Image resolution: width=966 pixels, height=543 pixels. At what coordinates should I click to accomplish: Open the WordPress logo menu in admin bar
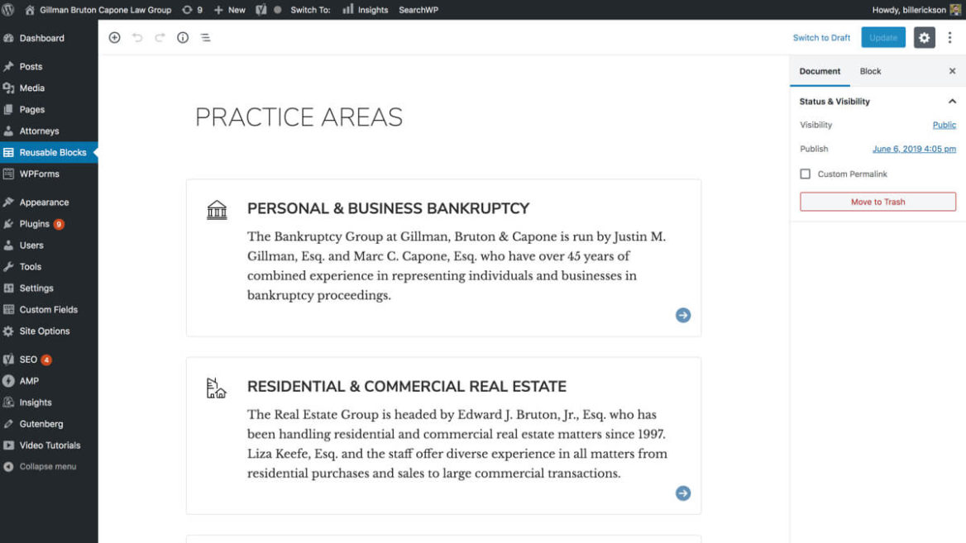[9, 9]
